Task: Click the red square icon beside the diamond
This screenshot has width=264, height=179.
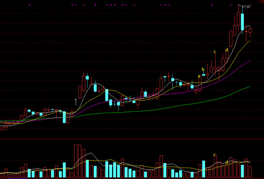Action: (x=263, y=2)
